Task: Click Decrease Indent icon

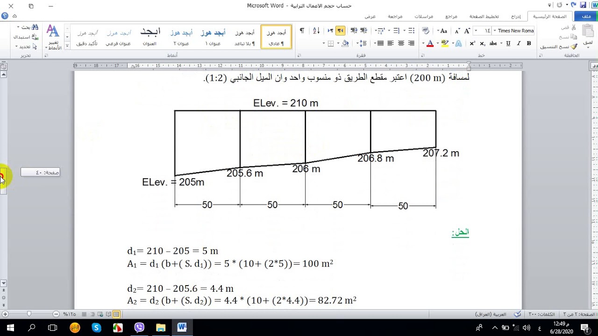Action: (364, 31)
